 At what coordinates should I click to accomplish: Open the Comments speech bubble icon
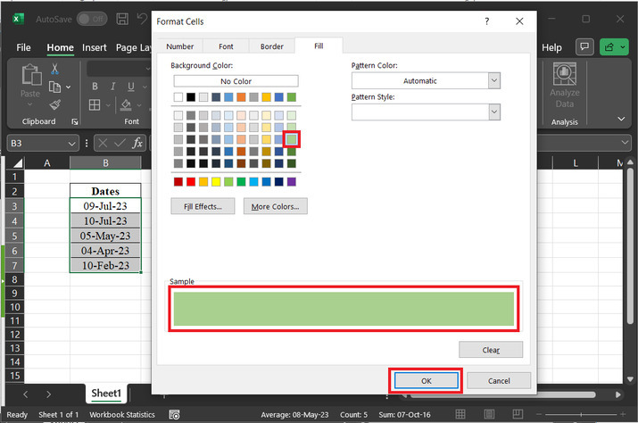(584, 47)
